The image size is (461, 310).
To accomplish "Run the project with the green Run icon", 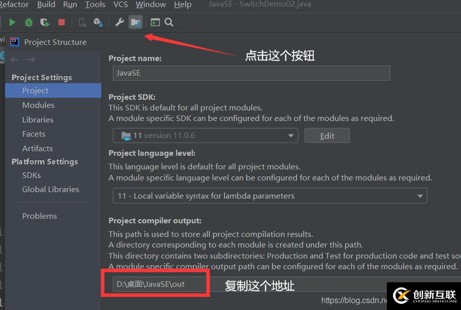I will pos(12,22).
